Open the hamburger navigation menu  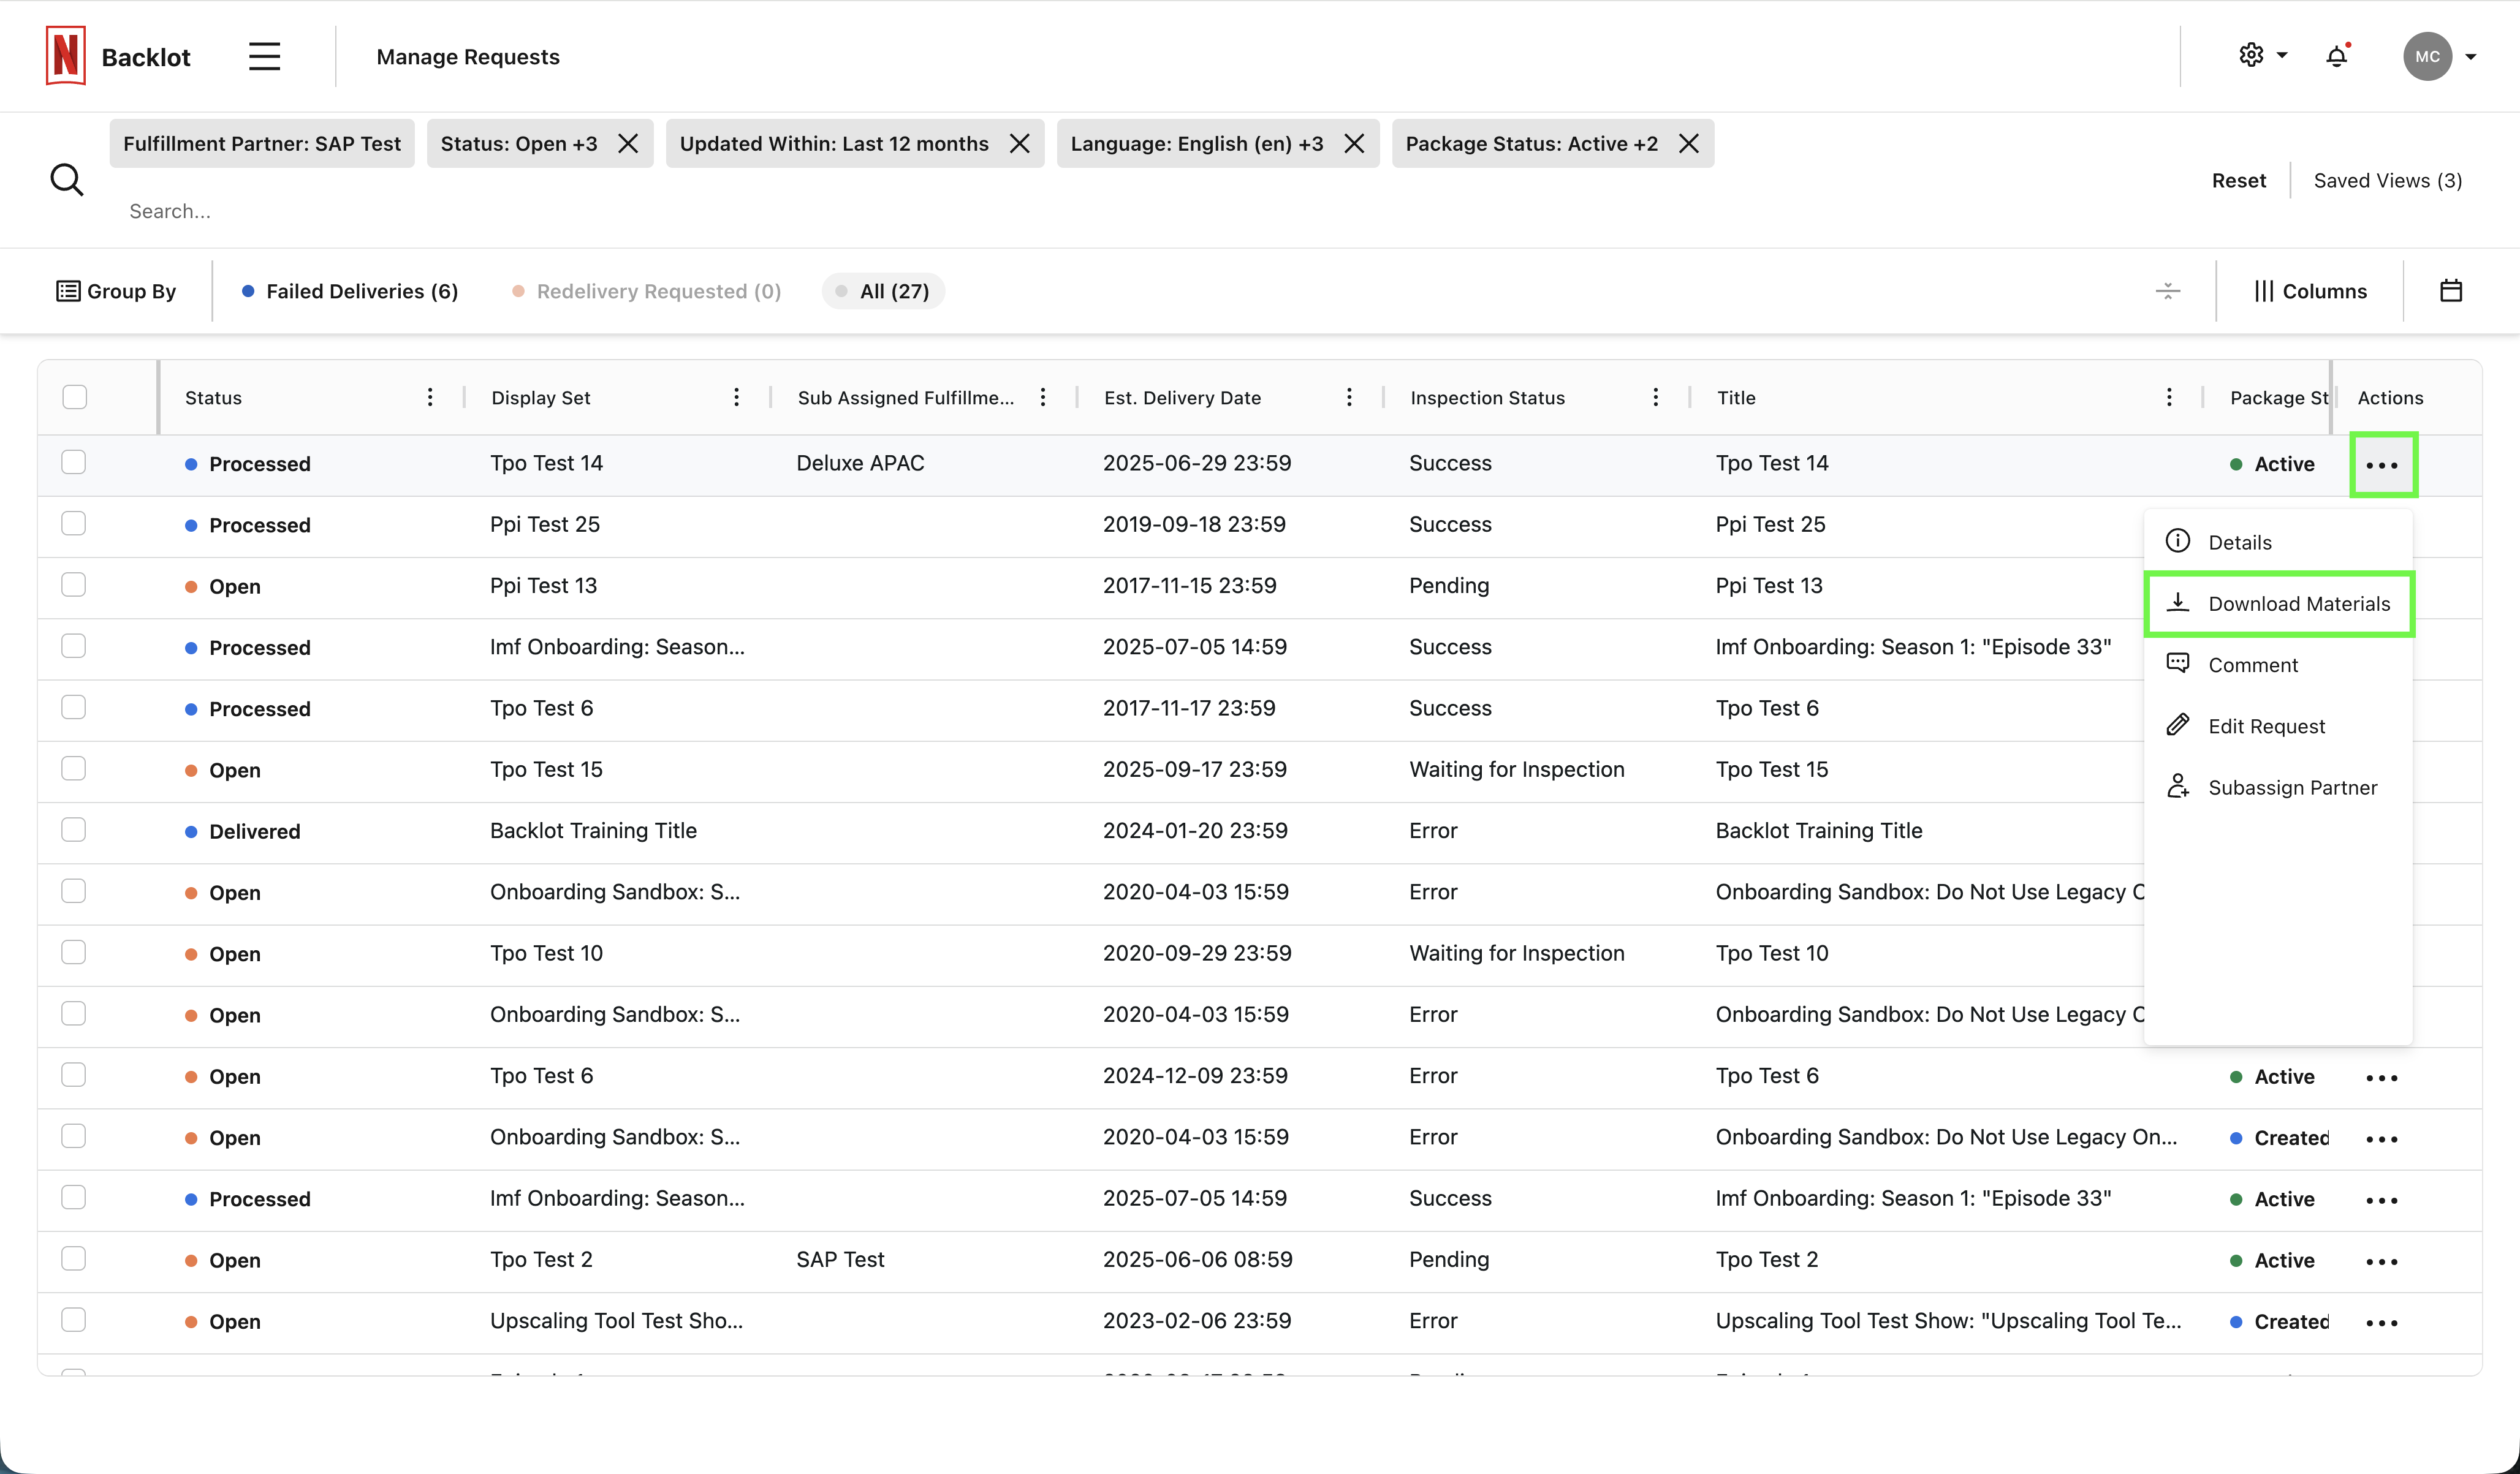[x=263, y=56]
